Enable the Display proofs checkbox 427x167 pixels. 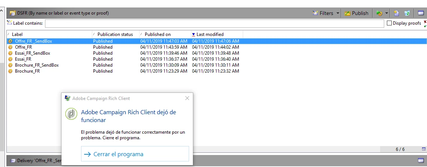click(389, 23)
